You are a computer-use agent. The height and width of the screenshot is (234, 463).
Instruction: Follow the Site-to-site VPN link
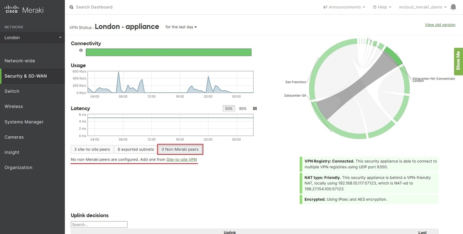tap(182, 159)
